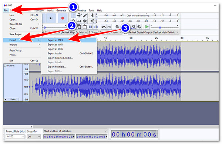Click the Fit Selection to width icon

tap(134, 27)
